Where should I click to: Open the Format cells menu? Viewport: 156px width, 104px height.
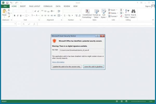(113, 16)
